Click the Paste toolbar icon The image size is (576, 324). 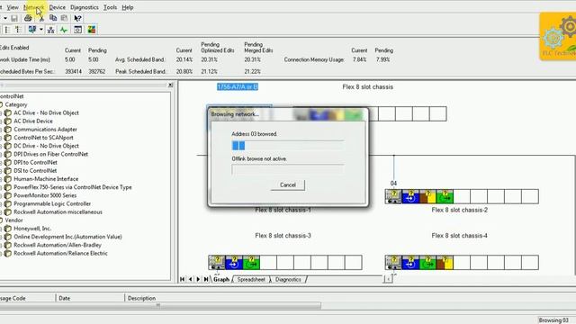pos(64,18)
